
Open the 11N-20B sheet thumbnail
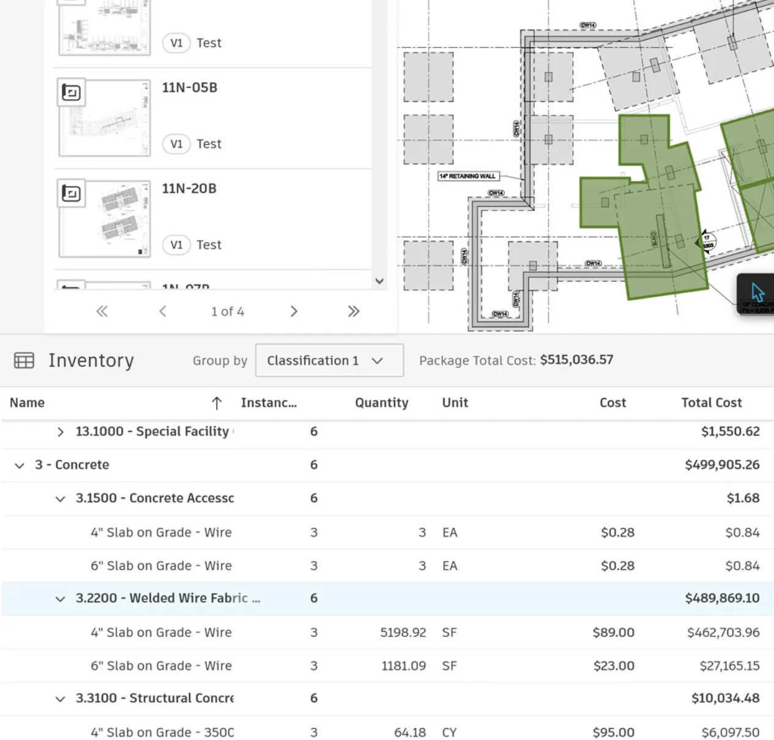(x=105, y=219)
